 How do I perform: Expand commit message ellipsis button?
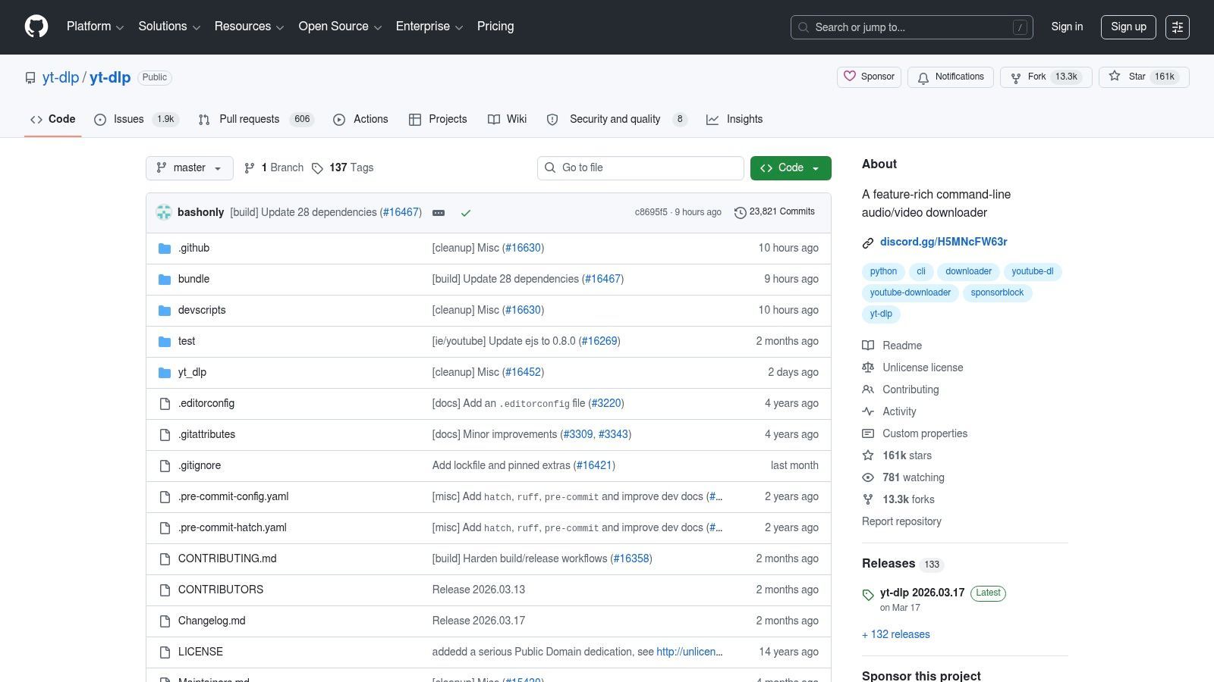point(439,213)
